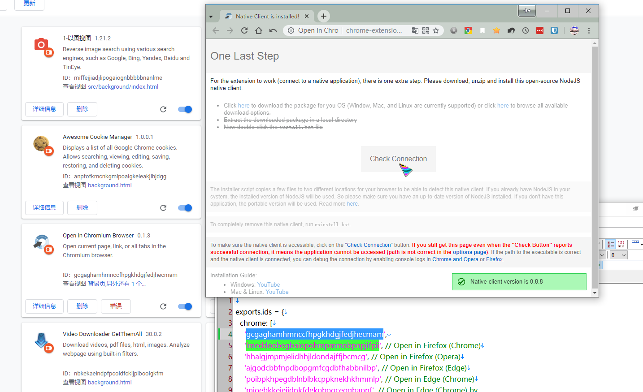Open the 背景页,另外还有 1 个 link

click(x=117, y=284)
